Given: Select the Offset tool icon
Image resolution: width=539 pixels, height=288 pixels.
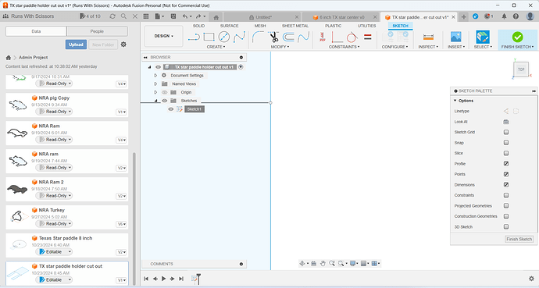Looking at the screenshot, I should click(x=288, y=37).
